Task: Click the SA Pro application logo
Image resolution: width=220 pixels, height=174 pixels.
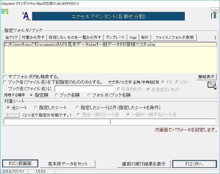Action: (27, 16)
